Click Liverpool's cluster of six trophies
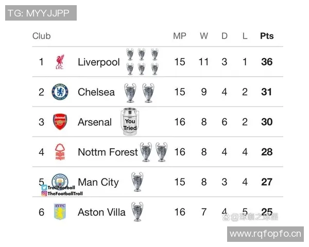The height and width of the screenshot is (247, 309). [142, 62]
